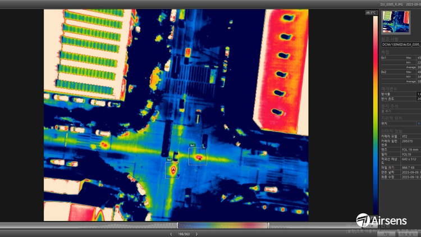Viewport: 421px width, 237px height.
Task: Click the emissivity parameter value field
Action: coord(419,94)
